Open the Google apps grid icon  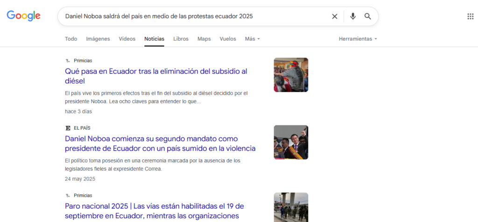point(470,16)
